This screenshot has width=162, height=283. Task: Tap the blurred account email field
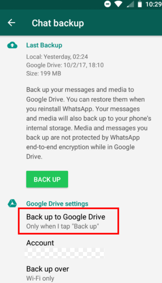coord(64,253)
